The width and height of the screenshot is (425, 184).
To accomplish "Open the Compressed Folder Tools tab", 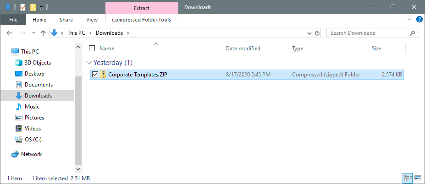I will (142, 20).
